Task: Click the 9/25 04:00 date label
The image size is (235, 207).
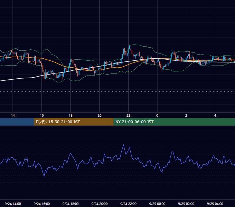Action: pos(215,204)
